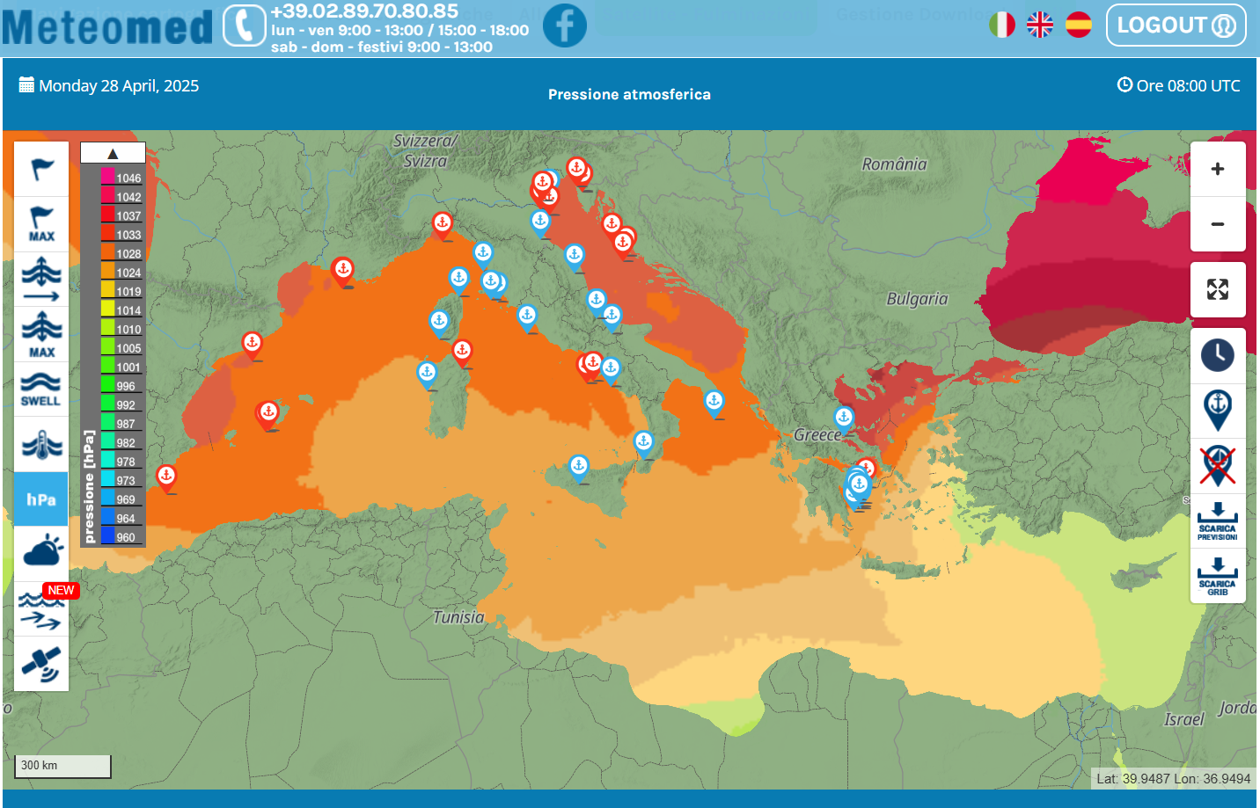Screen dimensions: 1260x808
Task: Expand map to fullscreen
Action: click(x=1218, y=289)
